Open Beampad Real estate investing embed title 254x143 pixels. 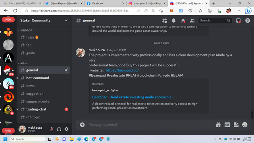tap(133, 97)
